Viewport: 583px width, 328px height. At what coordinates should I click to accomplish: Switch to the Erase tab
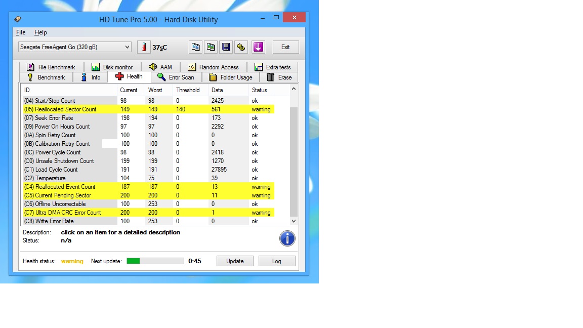(x=279, y=77)
